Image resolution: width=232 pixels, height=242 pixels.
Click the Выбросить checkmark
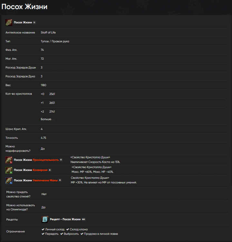[63, 234]
